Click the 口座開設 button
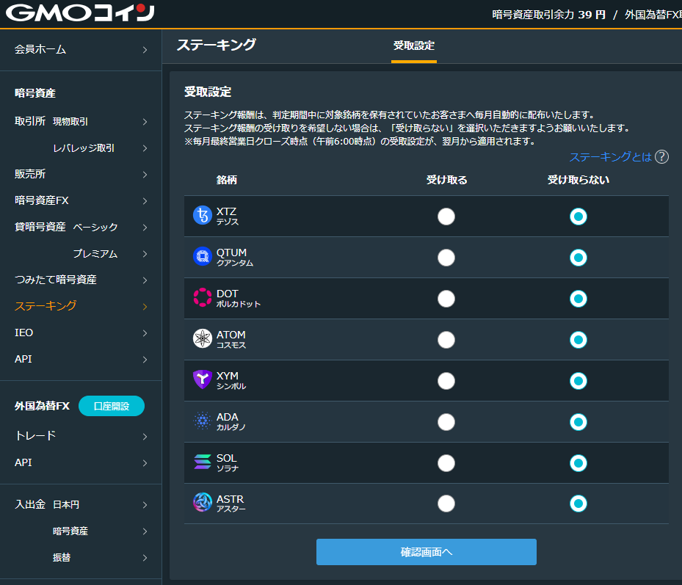 [x=112, y=406]
